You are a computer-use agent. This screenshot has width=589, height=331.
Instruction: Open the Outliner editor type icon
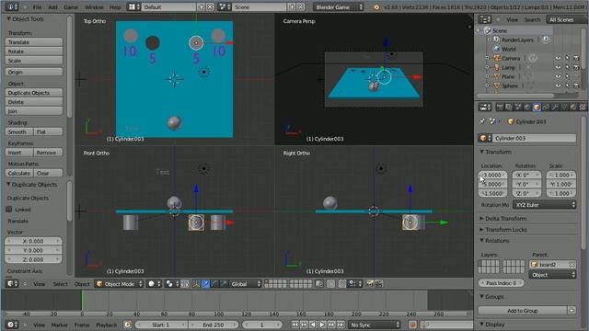point(485,19)
